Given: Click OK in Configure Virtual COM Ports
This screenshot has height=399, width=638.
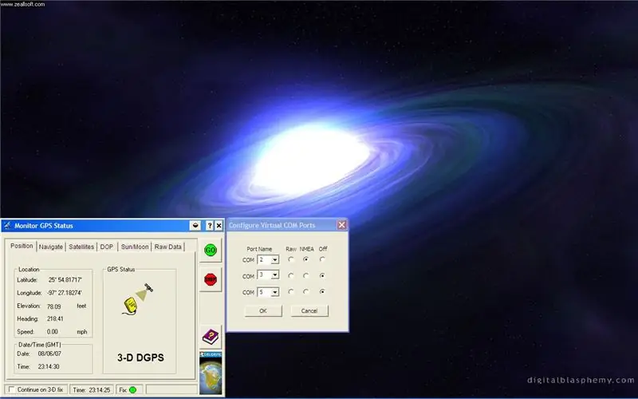Looking at the screenshot, I should [263, 310].
